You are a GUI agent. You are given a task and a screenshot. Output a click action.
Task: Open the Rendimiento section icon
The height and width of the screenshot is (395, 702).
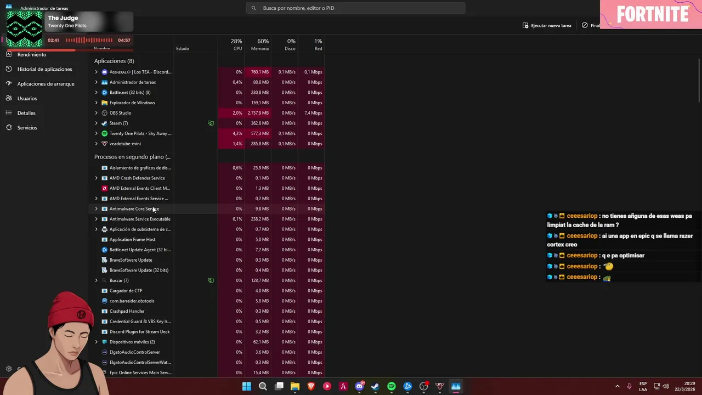[9, 54]
